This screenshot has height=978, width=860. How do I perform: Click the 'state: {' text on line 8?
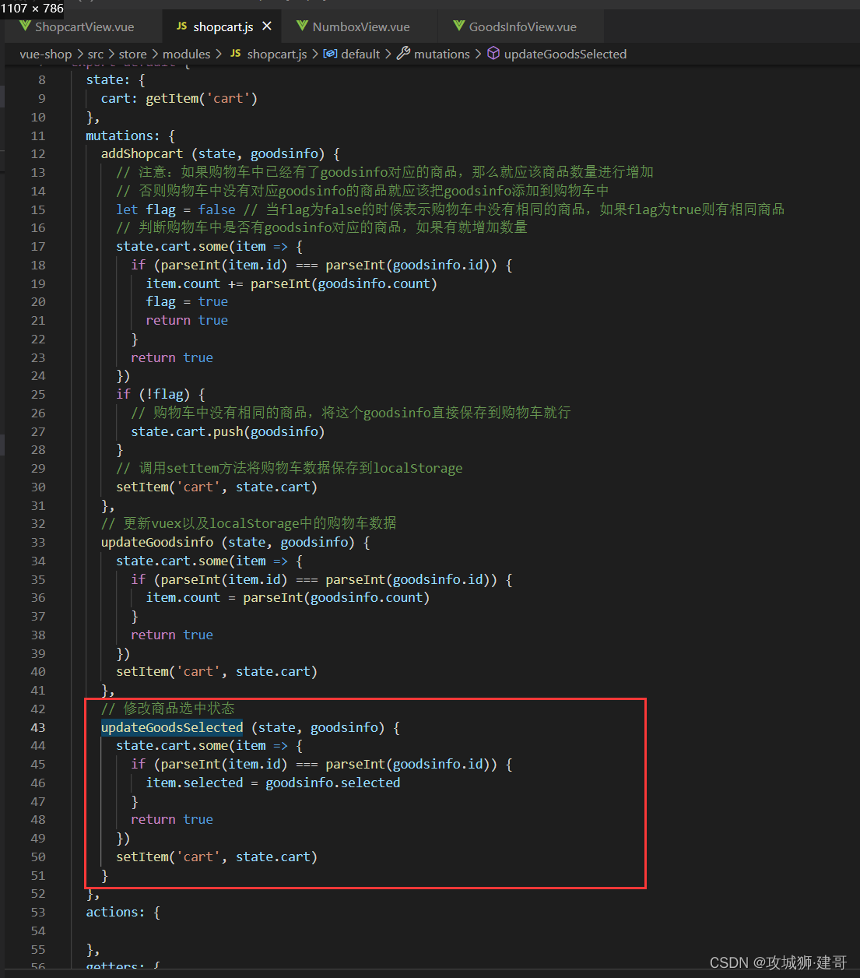(116, 79)
